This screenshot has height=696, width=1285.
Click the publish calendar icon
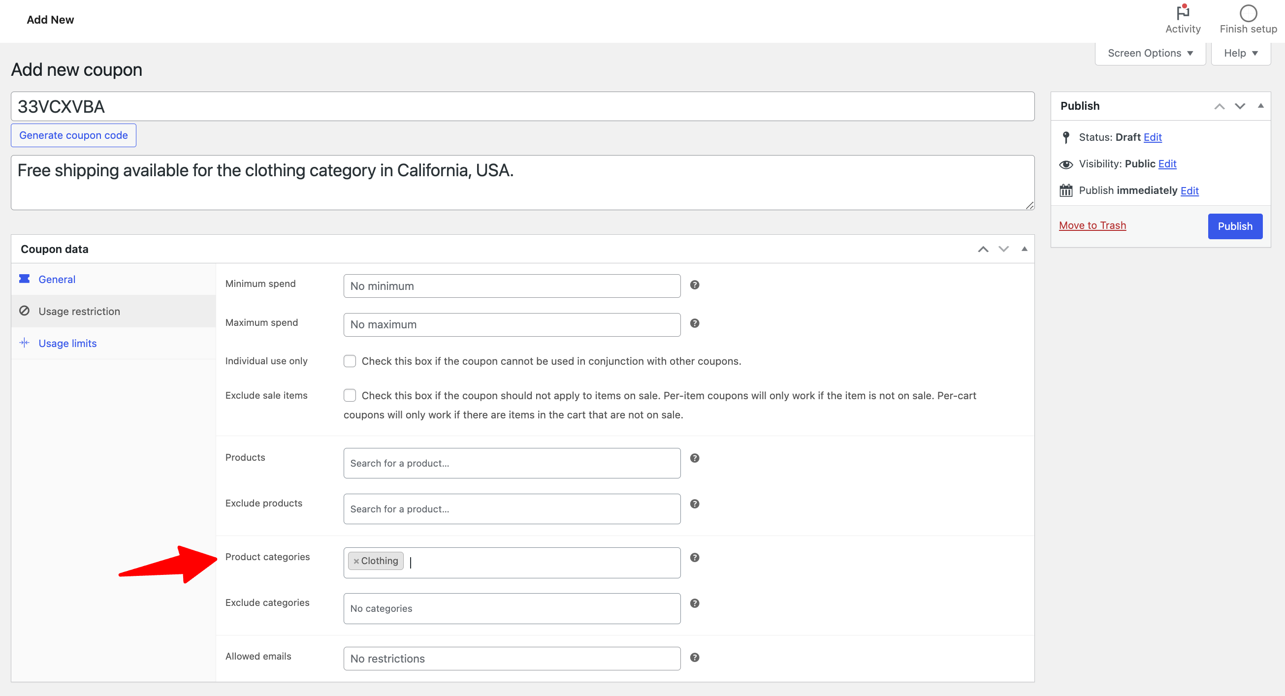(x=1066, y=190)
